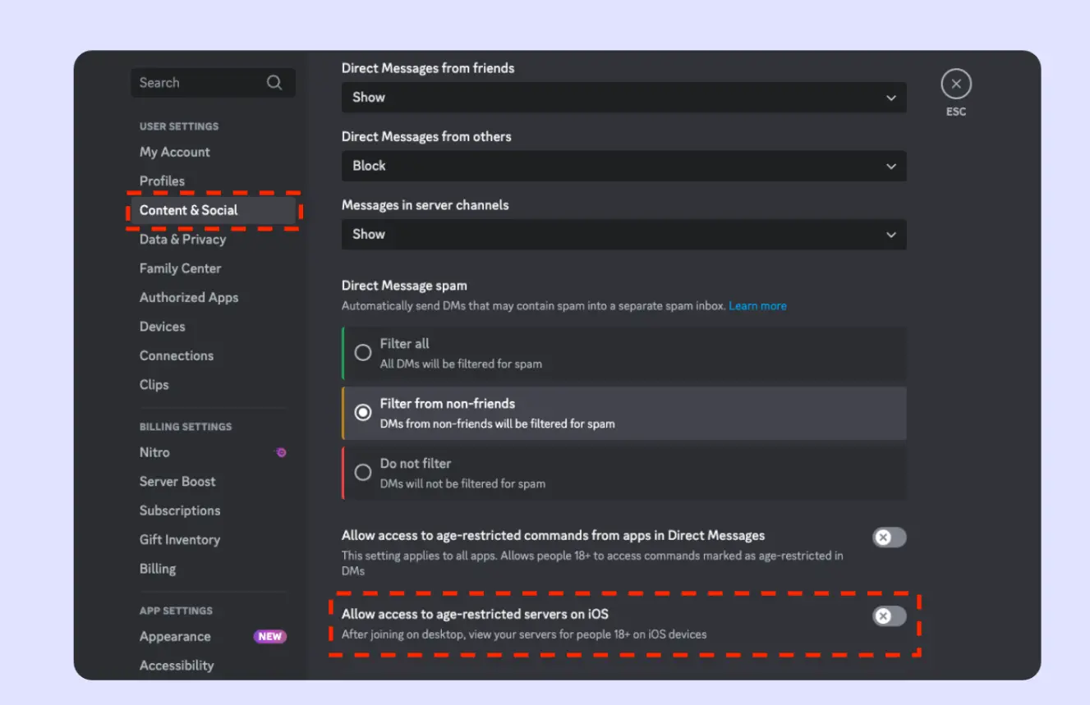Open the Profiles settings page
1090x705 pixels.
pos(162,181)
